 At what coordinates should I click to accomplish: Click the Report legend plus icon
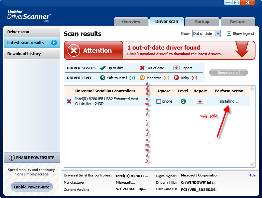click(176, 68)
